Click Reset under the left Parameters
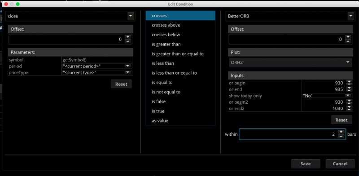Screen dimensions: 359x176 (x=121, y=84)
